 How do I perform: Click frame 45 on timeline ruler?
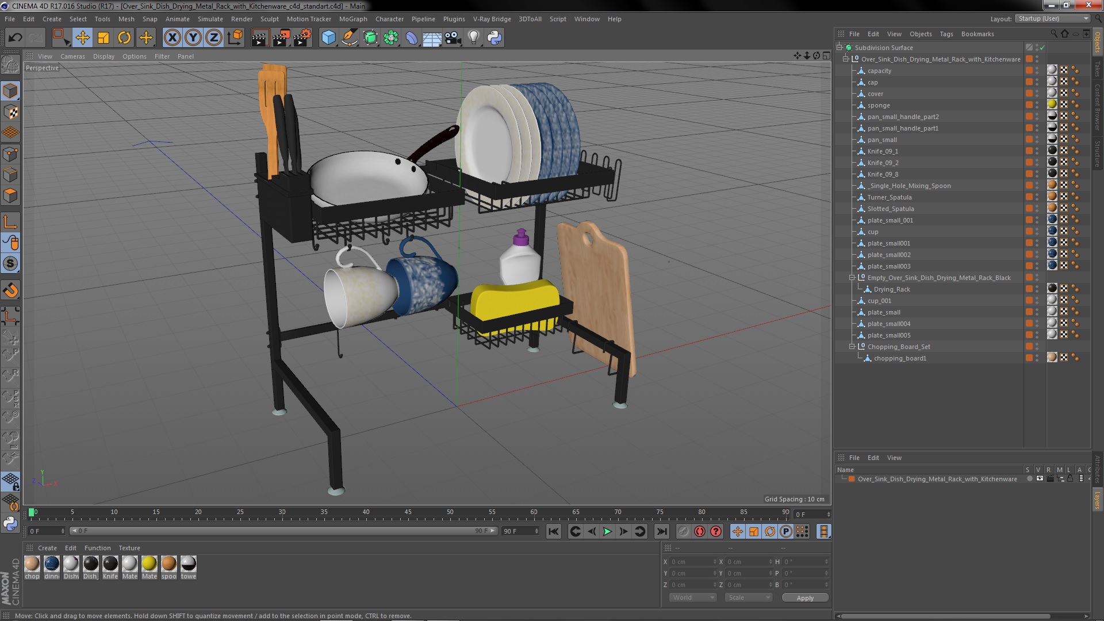[408, 512]
